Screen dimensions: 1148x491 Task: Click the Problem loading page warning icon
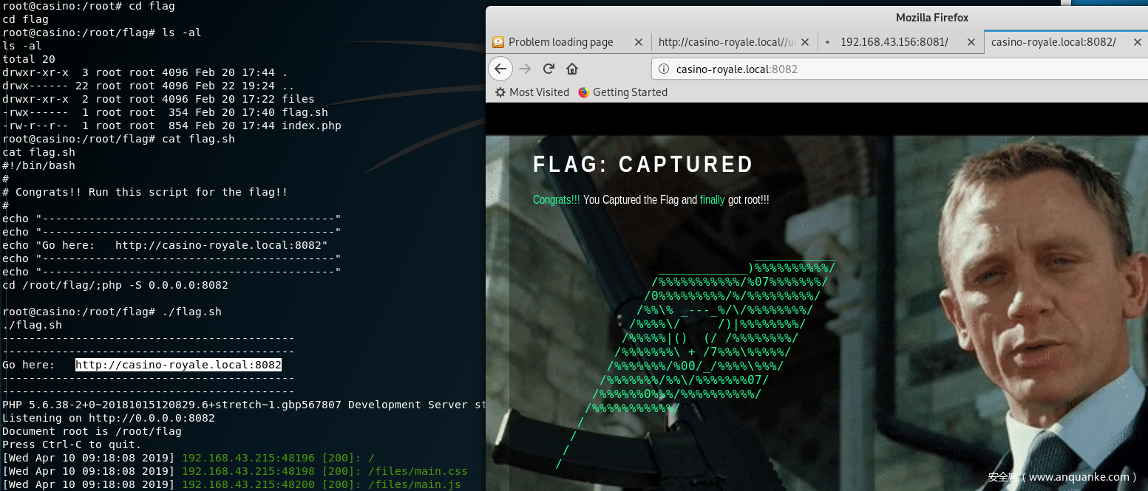[498, 42]
